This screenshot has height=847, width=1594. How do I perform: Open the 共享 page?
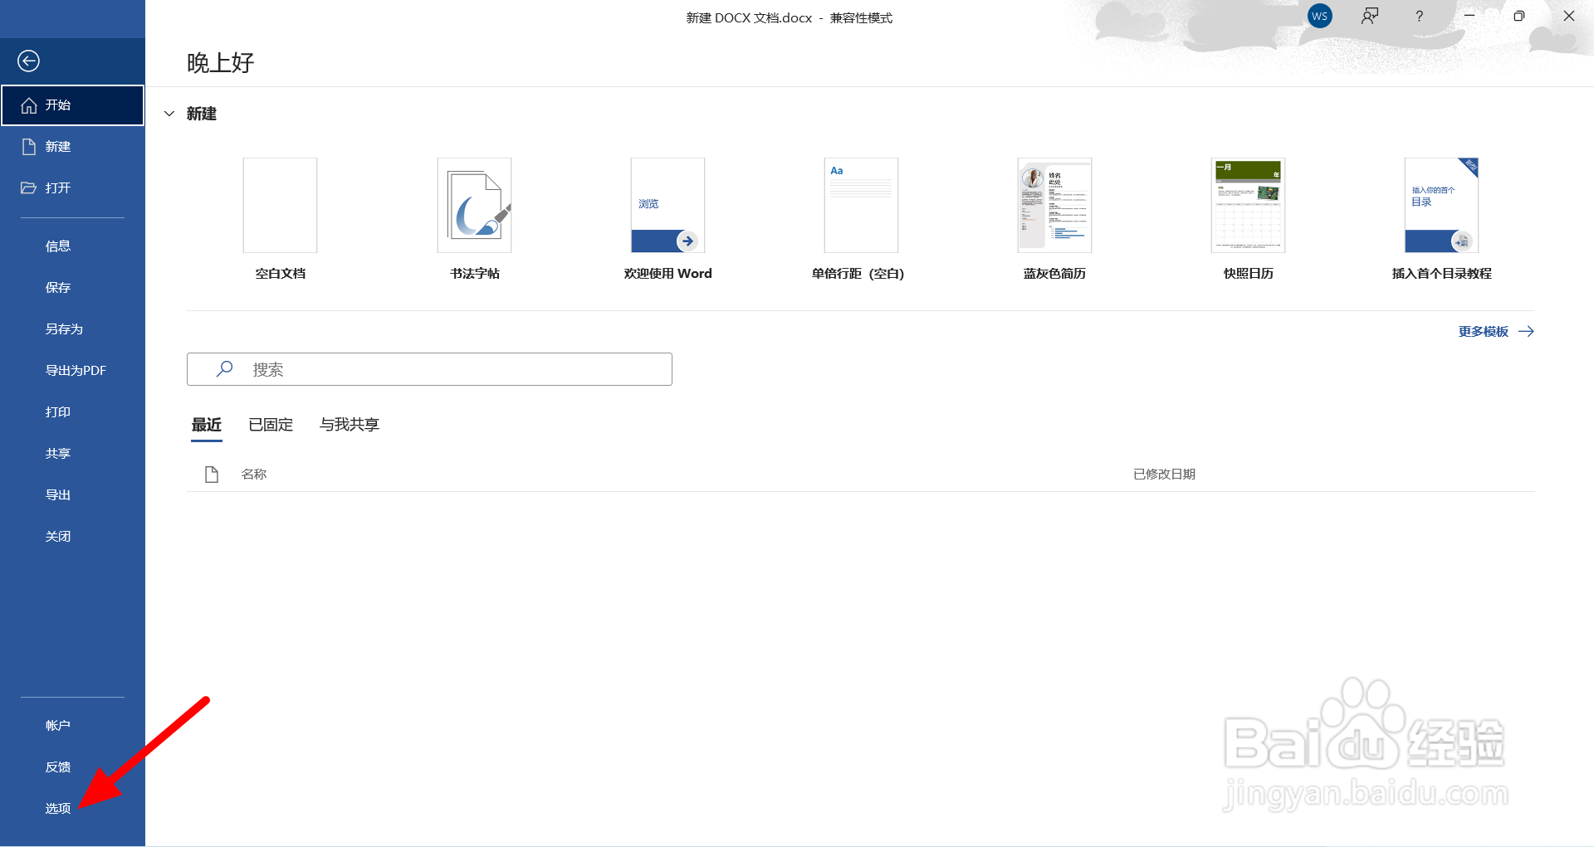coord(72,454)
